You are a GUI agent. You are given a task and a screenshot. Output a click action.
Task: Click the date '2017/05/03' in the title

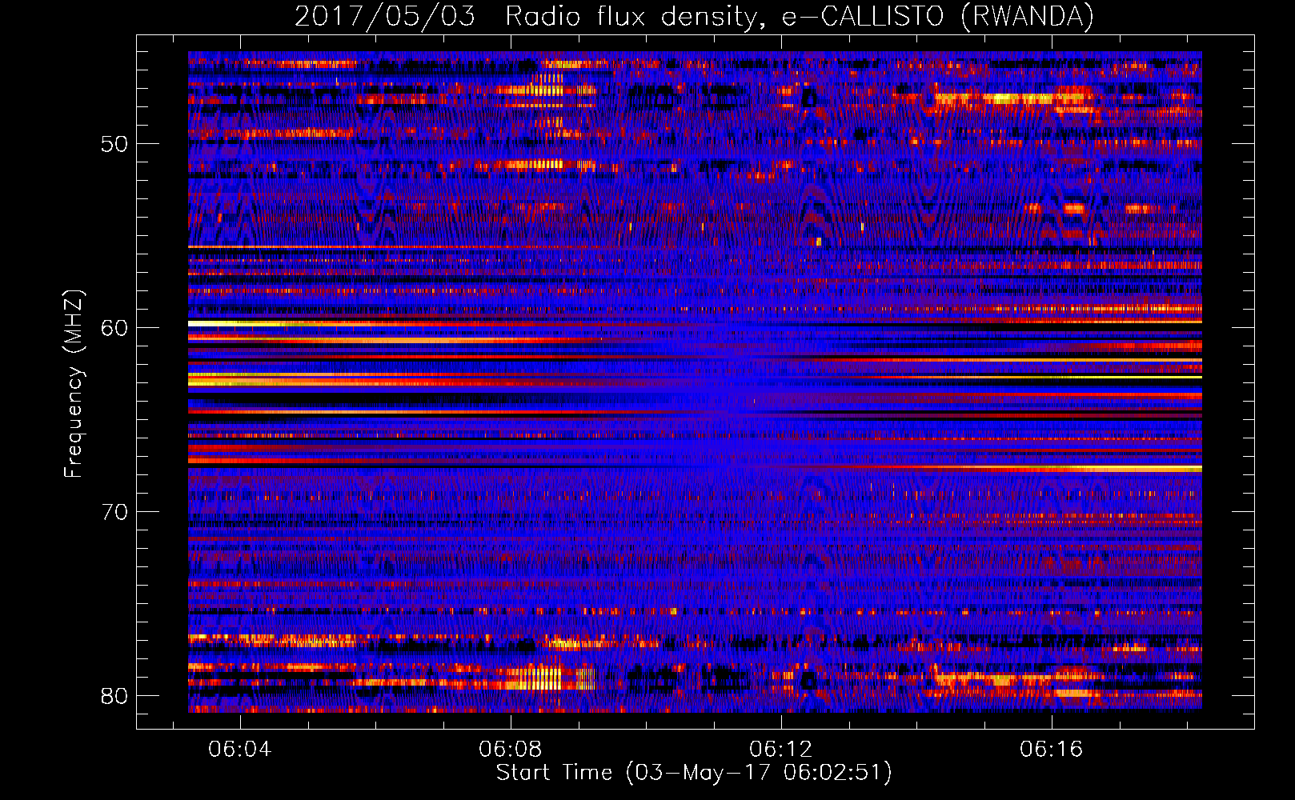pos(385,17)
